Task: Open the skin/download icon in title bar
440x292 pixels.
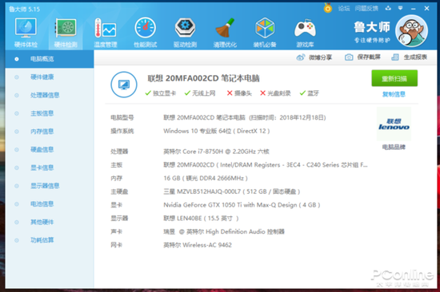Action: (x=388, y=8)
